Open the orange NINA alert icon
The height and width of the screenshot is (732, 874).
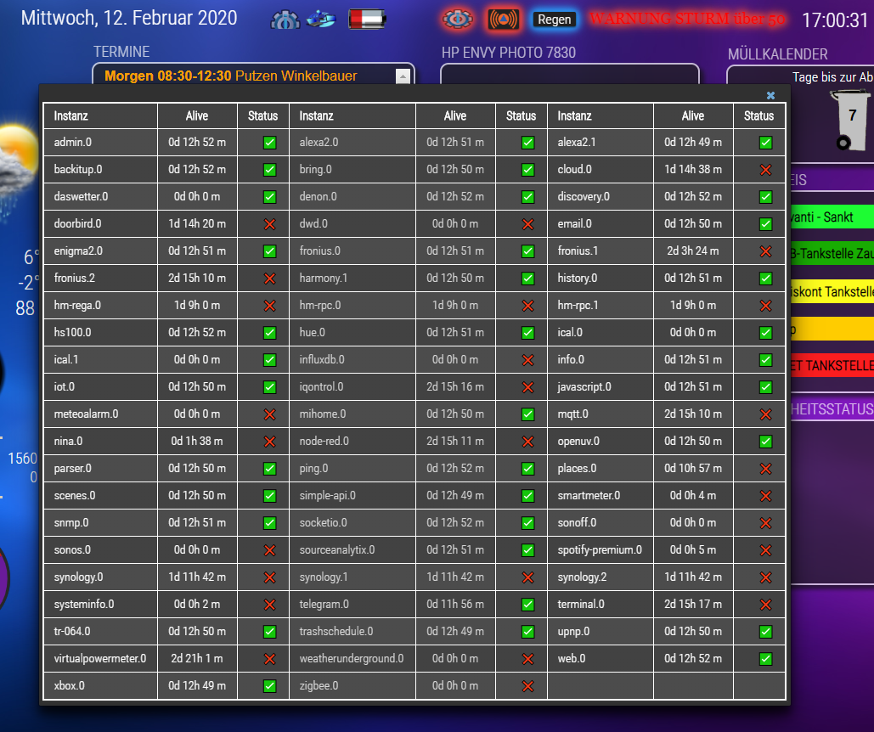coord(504,20)
